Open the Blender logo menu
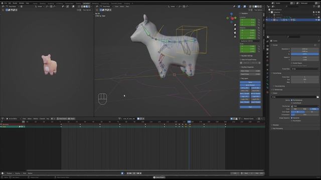 [2, 3]
